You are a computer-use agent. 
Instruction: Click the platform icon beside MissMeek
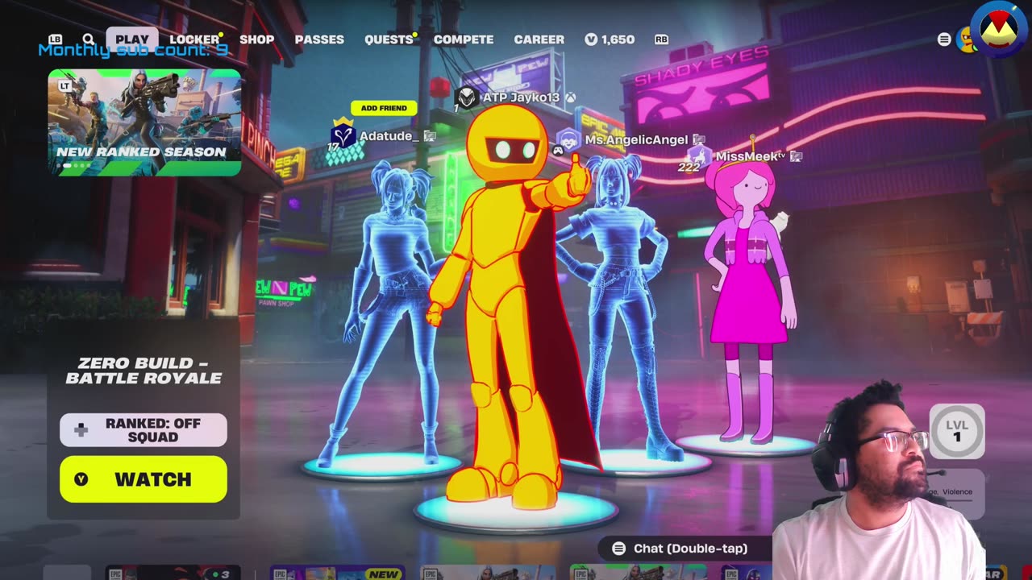coord(796,156)
